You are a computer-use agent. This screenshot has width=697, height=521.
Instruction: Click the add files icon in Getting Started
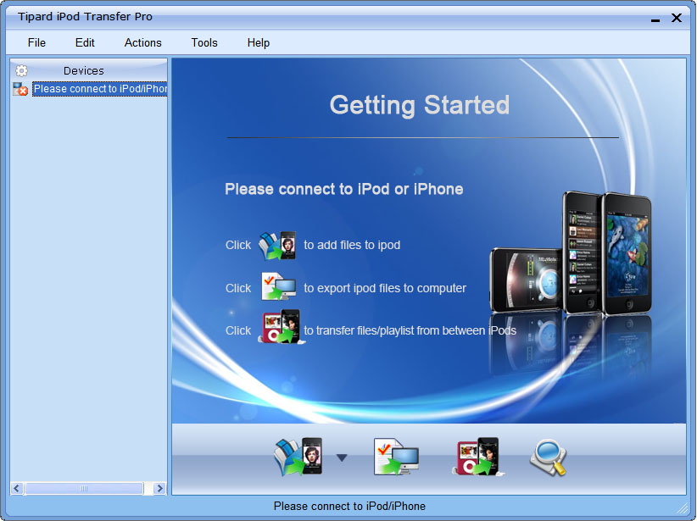coord(277,245)
